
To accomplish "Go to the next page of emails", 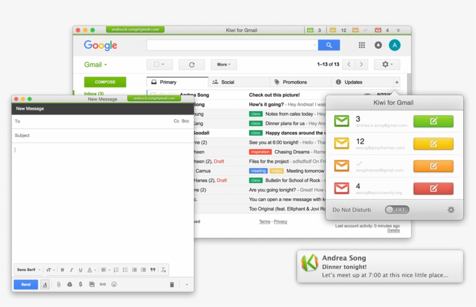I will point(361,65).
